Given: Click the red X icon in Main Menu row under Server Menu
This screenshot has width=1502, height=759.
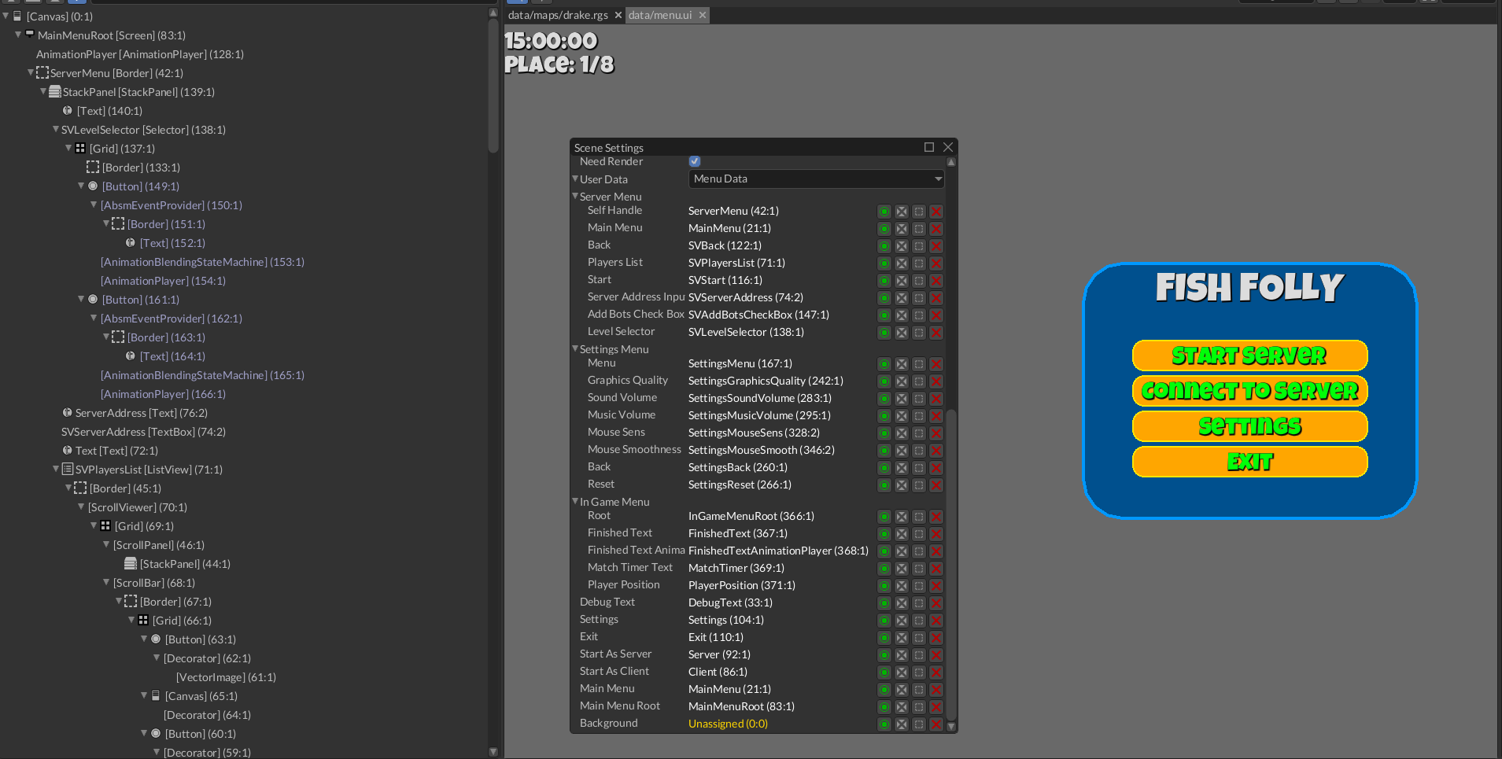Looking at the screenshot, I should coord(936,229).
